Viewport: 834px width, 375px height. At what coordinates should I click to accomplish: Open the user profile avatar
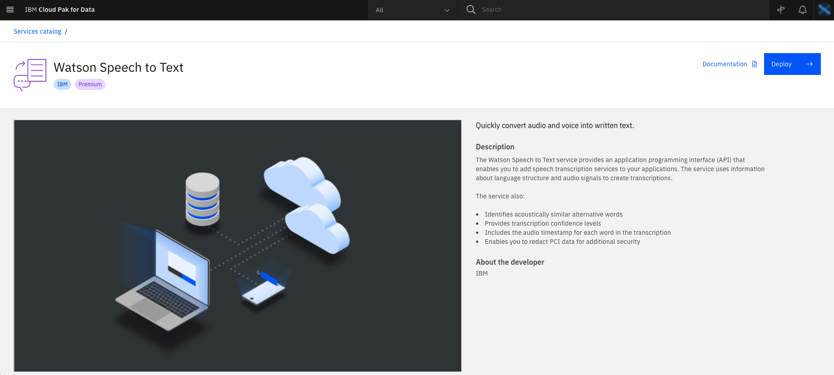pyautogui.click(x=824, y=10)
